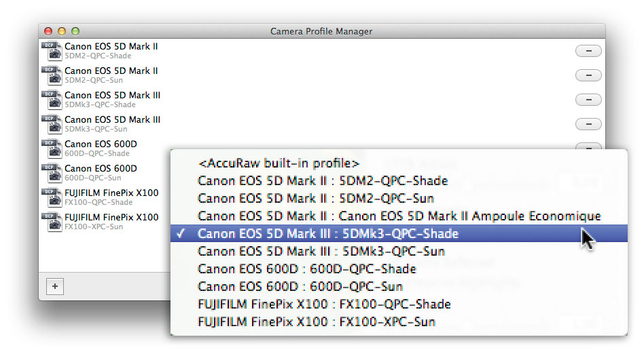
Task: Choose the AccuRaw built-in profile option
Action: (399, 163)
